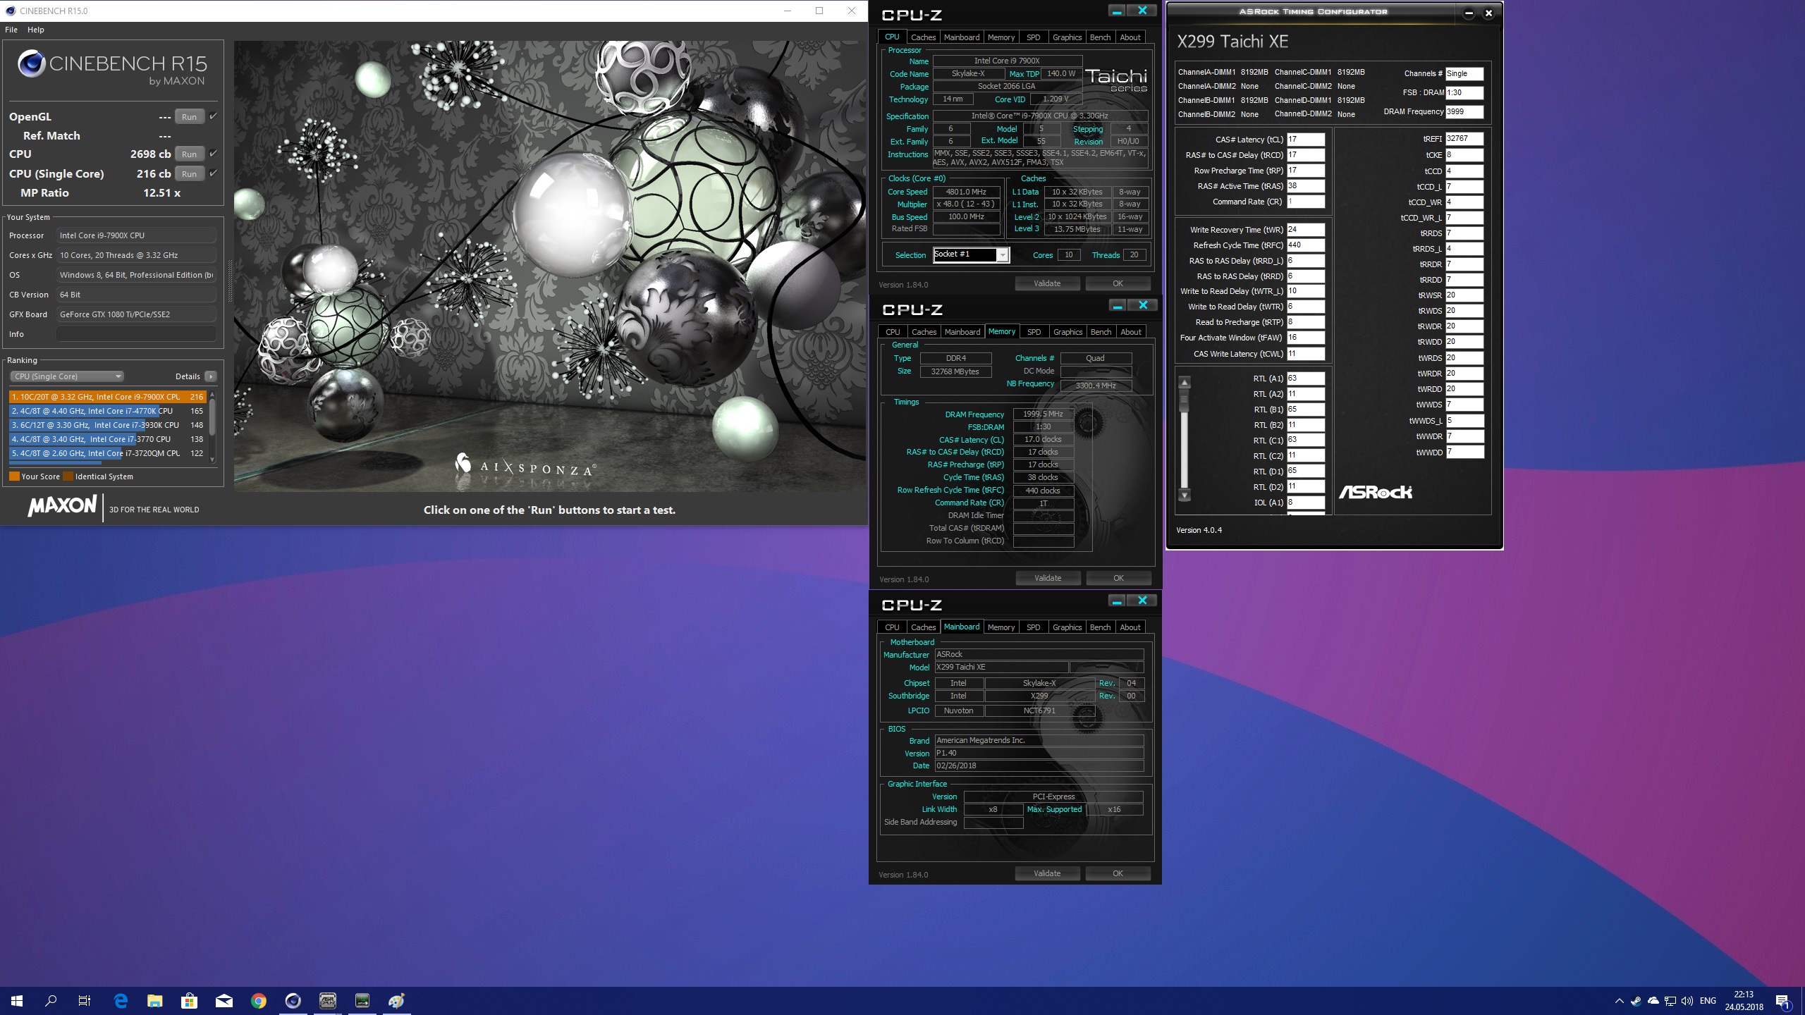This screenshot has height=1015, width=1805.
Task: Switch to the SPD tab in top CPU-Z
Action: click(x=1033, y=37)
